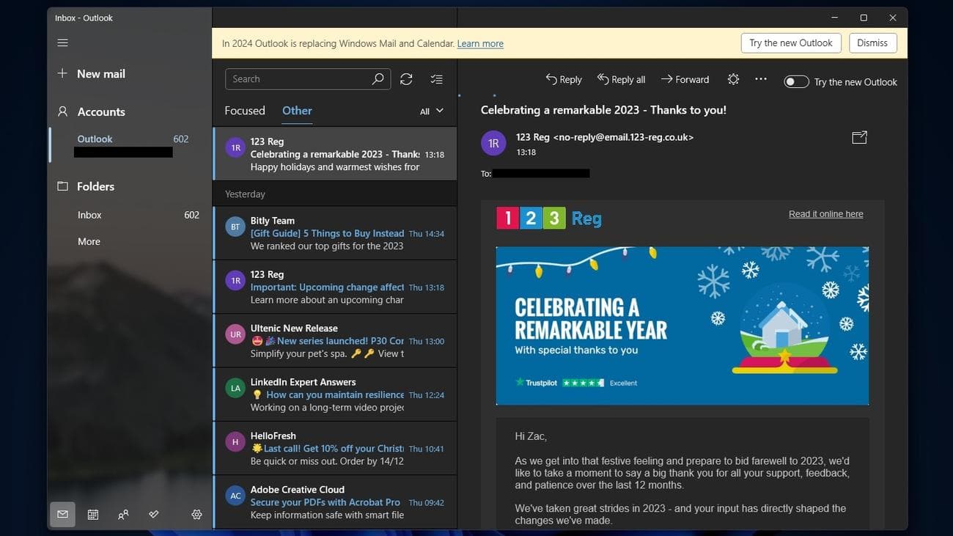Open message in new window via envelope icon

[x=858, y=137]
